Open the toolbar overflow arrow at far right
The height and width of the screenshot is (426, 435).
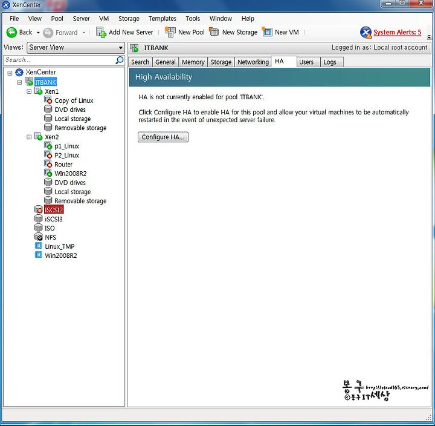(x=429, y=37)
